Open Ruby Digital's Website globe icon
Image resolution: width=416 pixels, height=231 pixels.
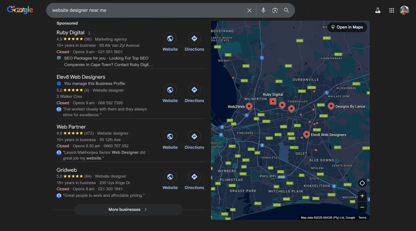tap(170, 39)
